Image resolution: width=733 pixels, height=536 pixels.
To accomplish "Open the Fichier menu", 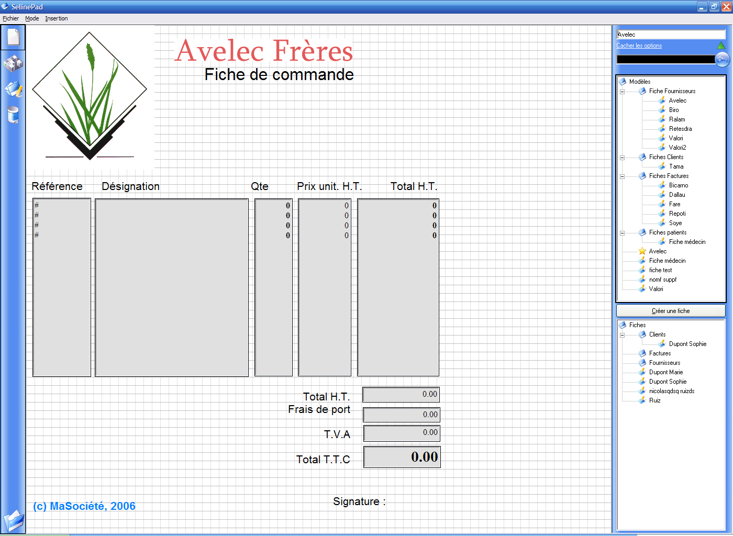I will [10, 18].
